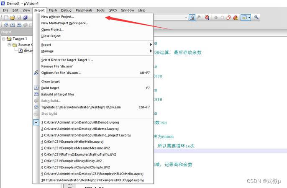
Task: Click the Project Window layout icon
Action: [244, 18]
